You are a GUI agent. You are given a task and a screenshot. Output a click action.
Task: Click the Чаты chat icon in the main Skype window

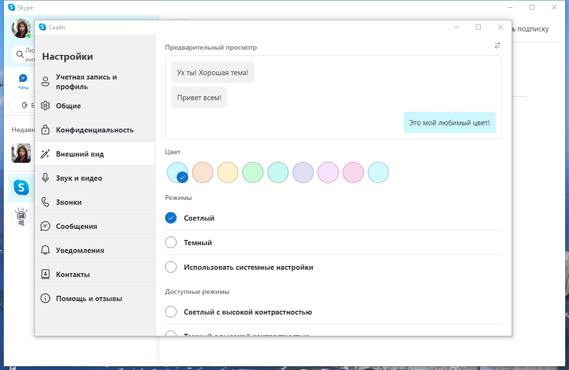pos(23,78)
